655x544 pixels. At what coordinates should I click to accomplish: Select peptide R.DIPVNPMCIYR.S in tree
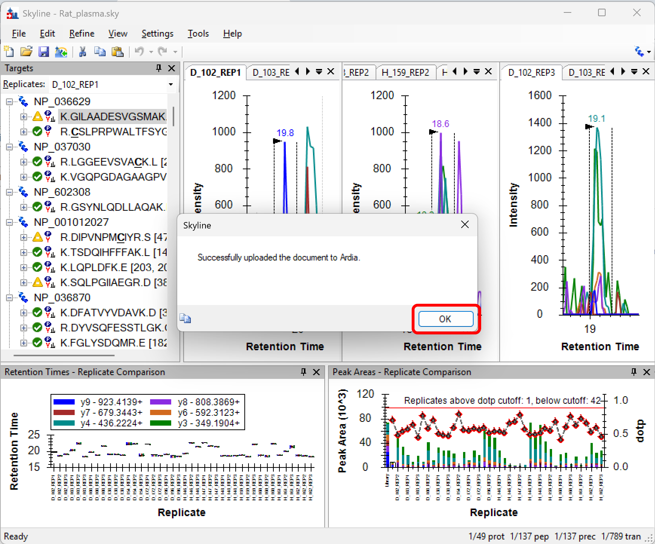click(113, 237)
